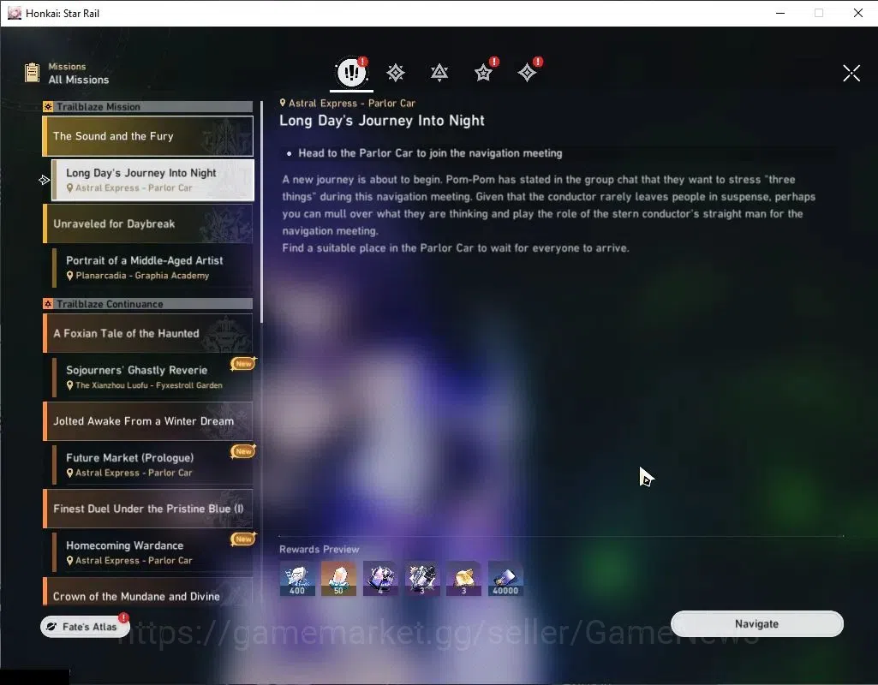Screen dimensions: 878x685
Task: Switch to the second mission category tab icon
Action: [396, 72]
